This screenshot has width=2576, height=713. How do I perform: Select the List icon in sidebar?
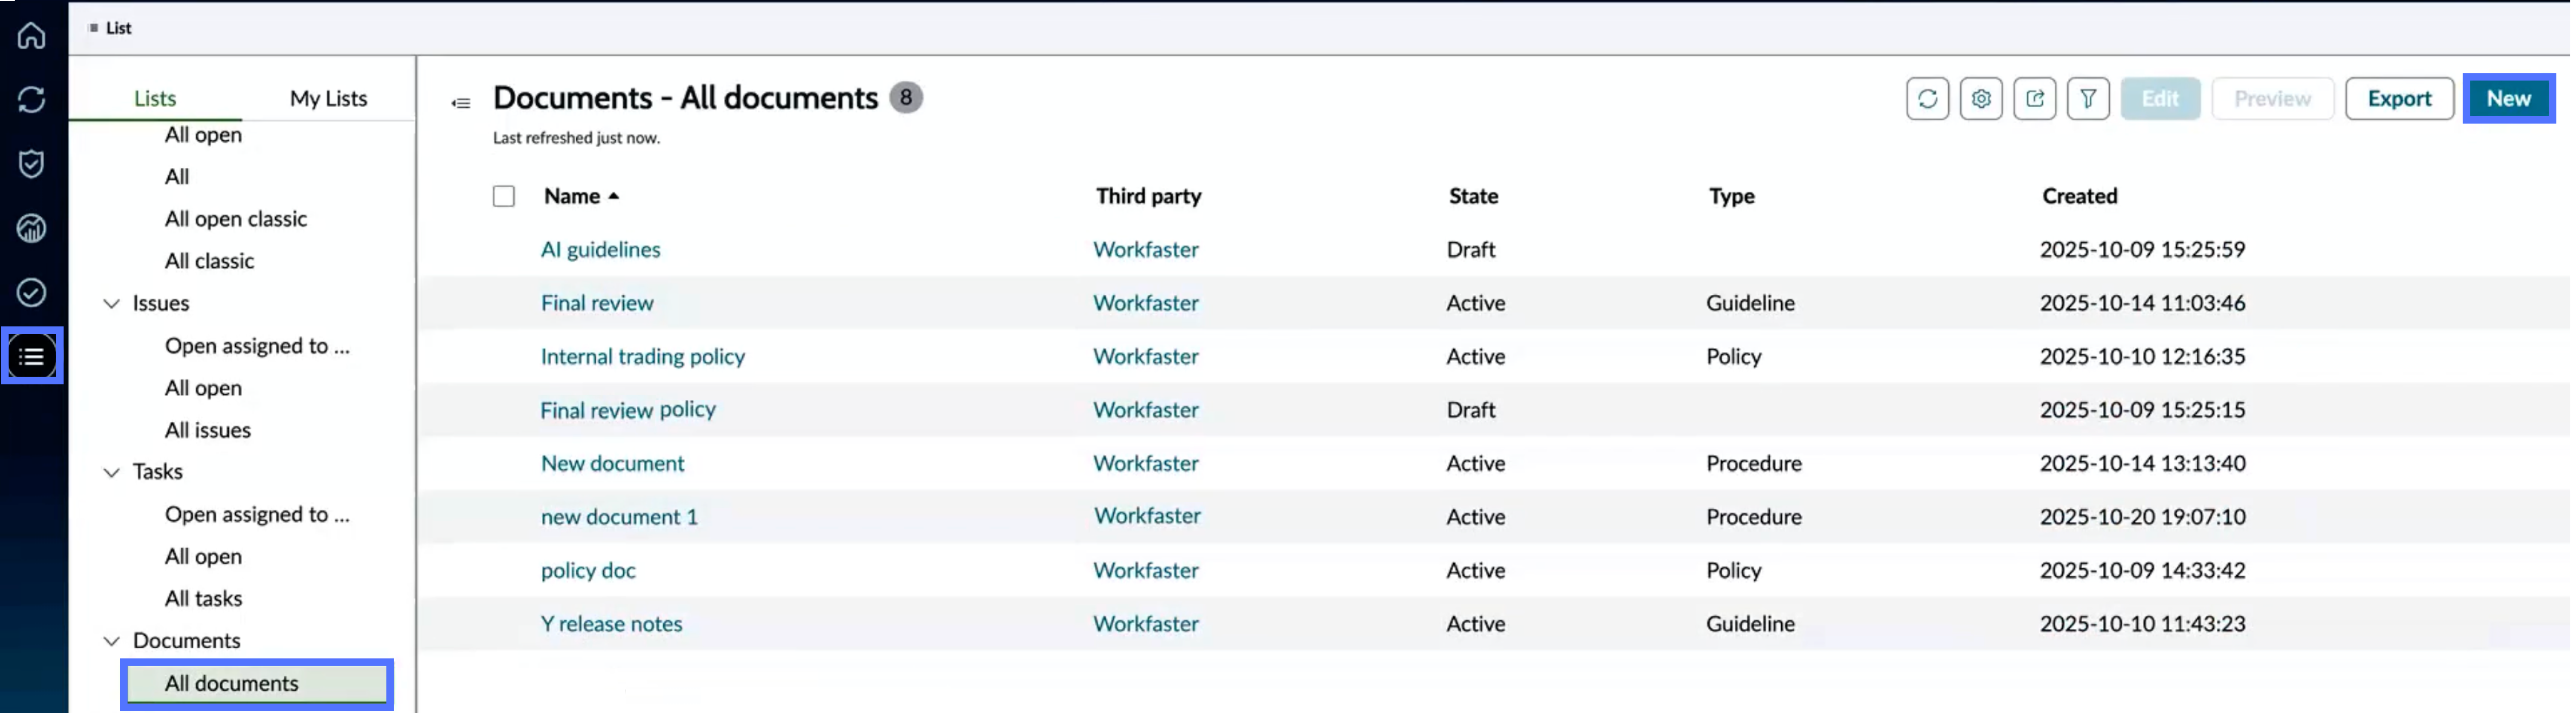[x=32, y=356]
